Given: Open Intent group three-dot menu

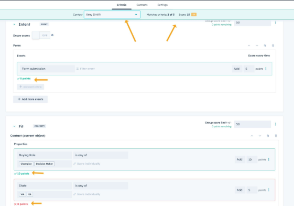Looking at the screenshot, I should point(276,23).
